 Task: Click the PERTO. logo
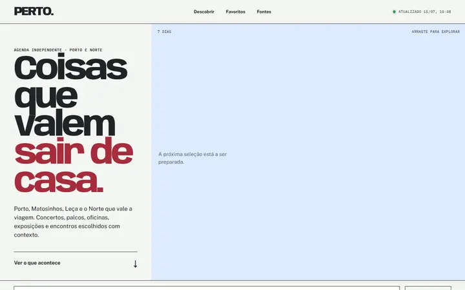[34, 12]
